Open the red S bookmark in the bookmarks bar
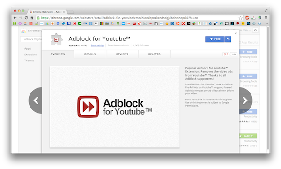This screenshot has width=281, height=169. tap(140, 23)
